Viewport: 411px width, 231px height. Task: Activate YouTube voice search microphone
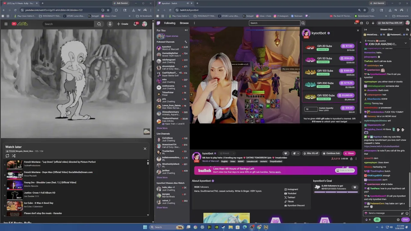[110, 24]
